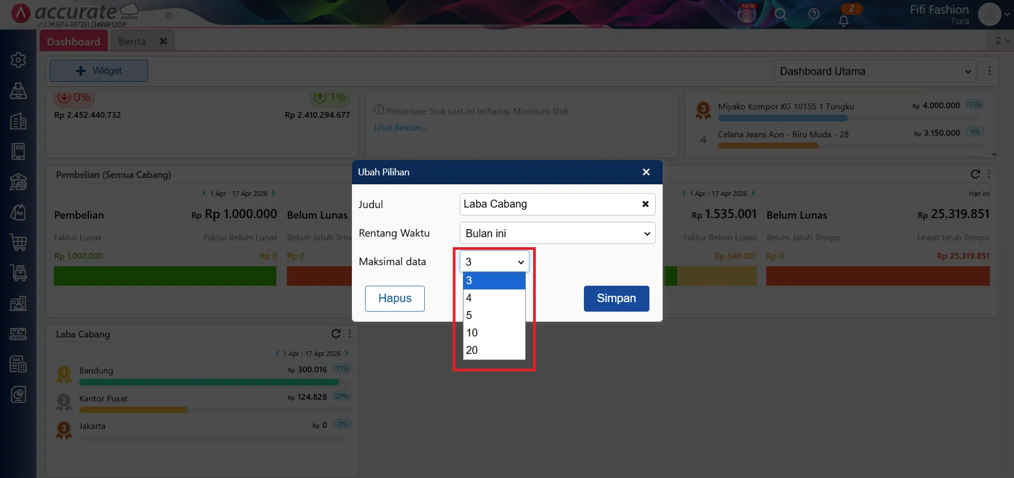
Task: Click the Hapus button
Action: pos(395,298)
